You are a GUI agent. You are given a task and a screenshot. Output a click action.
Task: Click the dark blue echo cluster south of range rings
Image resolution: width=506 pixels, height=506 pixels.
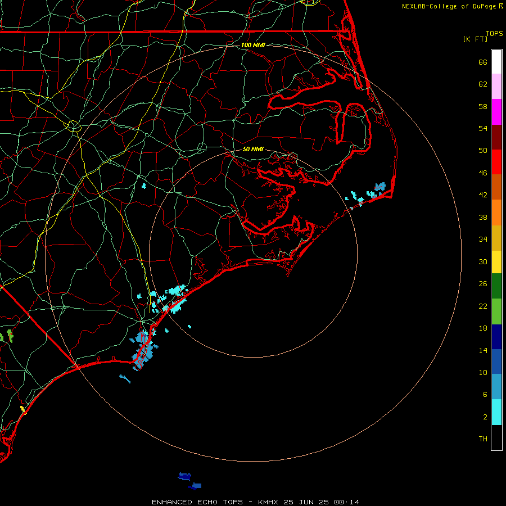pyautogui.click(x=190, y=481)
